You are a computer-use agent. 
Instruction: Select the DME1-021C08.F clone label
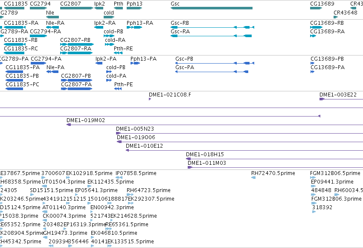170,95
